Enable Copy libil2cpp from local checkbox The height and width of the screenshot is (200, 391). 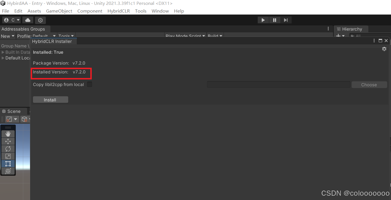[90, 84]
